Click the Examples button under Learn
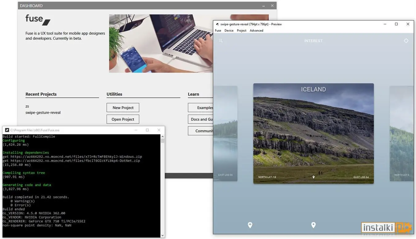Viewport: 416px width, 239px height. [x=201, y=107]
